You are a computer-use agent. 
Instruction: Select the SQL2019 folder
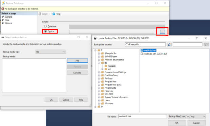tap(109, 94)
